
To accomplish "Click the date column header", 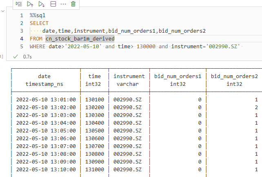I will pyautogui.click(x=44, y=76).
